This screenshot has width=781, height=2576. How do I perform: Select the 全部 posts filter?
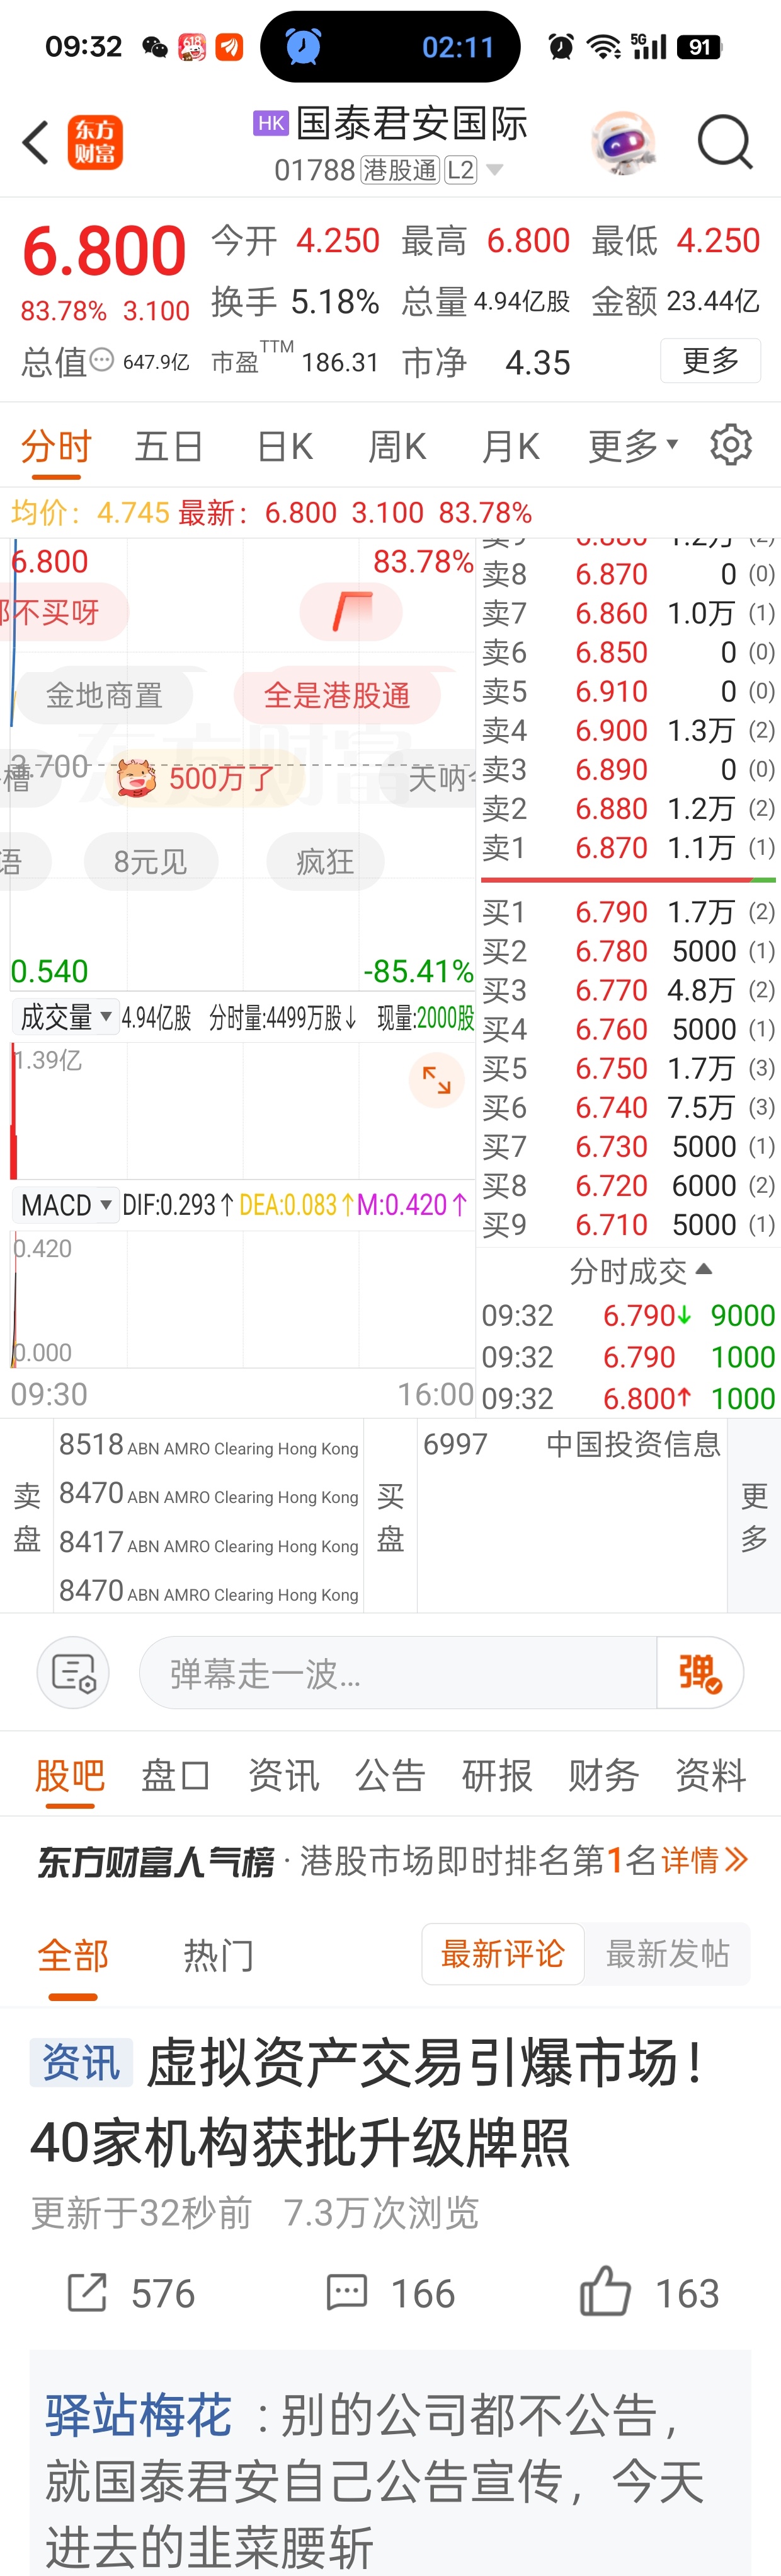tap(73, 1955)
